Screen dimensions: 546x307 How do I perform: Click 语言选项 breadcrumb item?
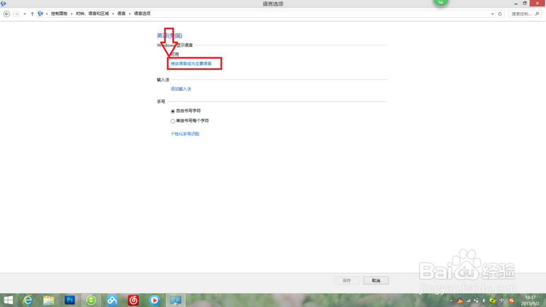pos(142,14)
